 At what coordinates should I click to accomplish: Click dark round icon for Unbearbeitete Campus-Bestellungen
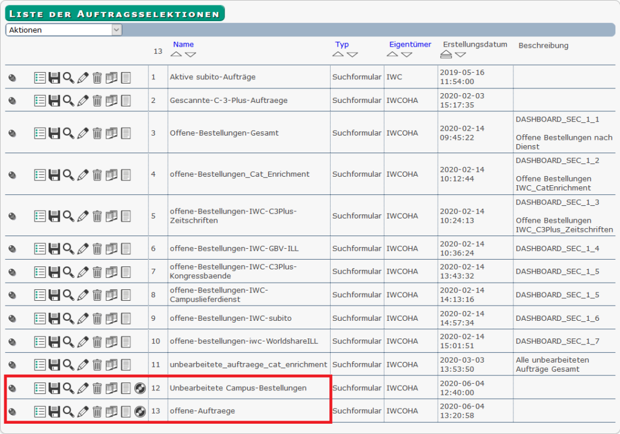pos(140,389)
